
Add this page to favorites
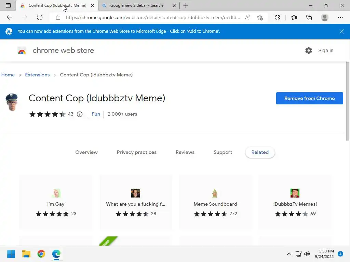tap(260, 17)
